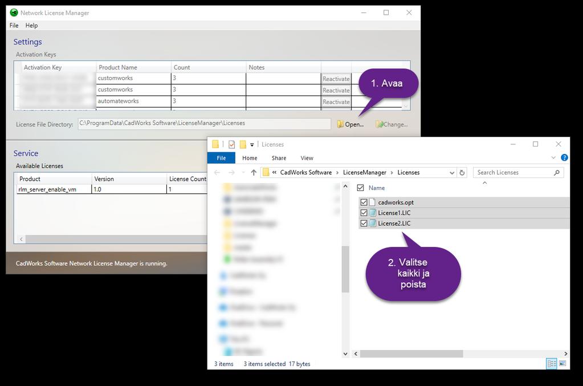Image resolution: width=583 pixels, height=386 pixels.
Task: Click the navigation pane scroll-down arrow
Action: coord(345,354)
